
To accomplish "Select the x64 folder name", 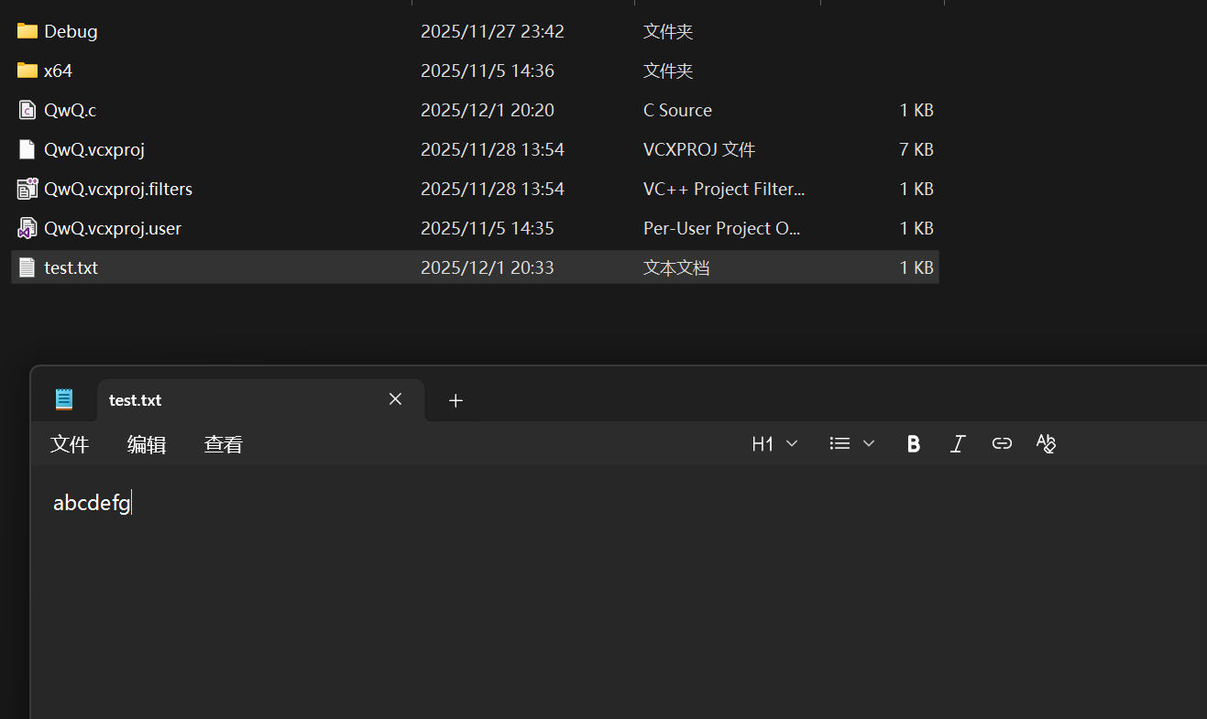I will coord(58,71).
